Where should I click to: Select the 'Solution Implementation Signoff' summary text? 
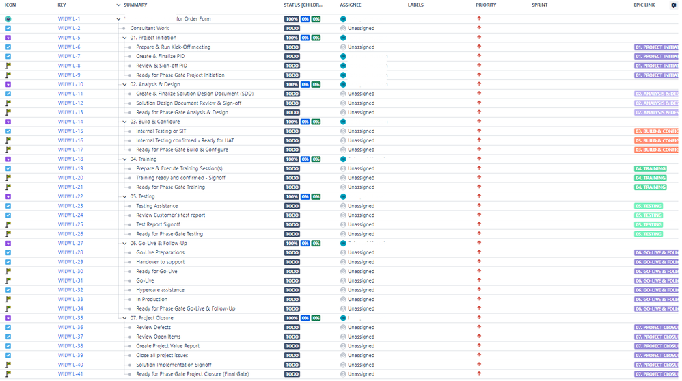(x=174, y=365)
